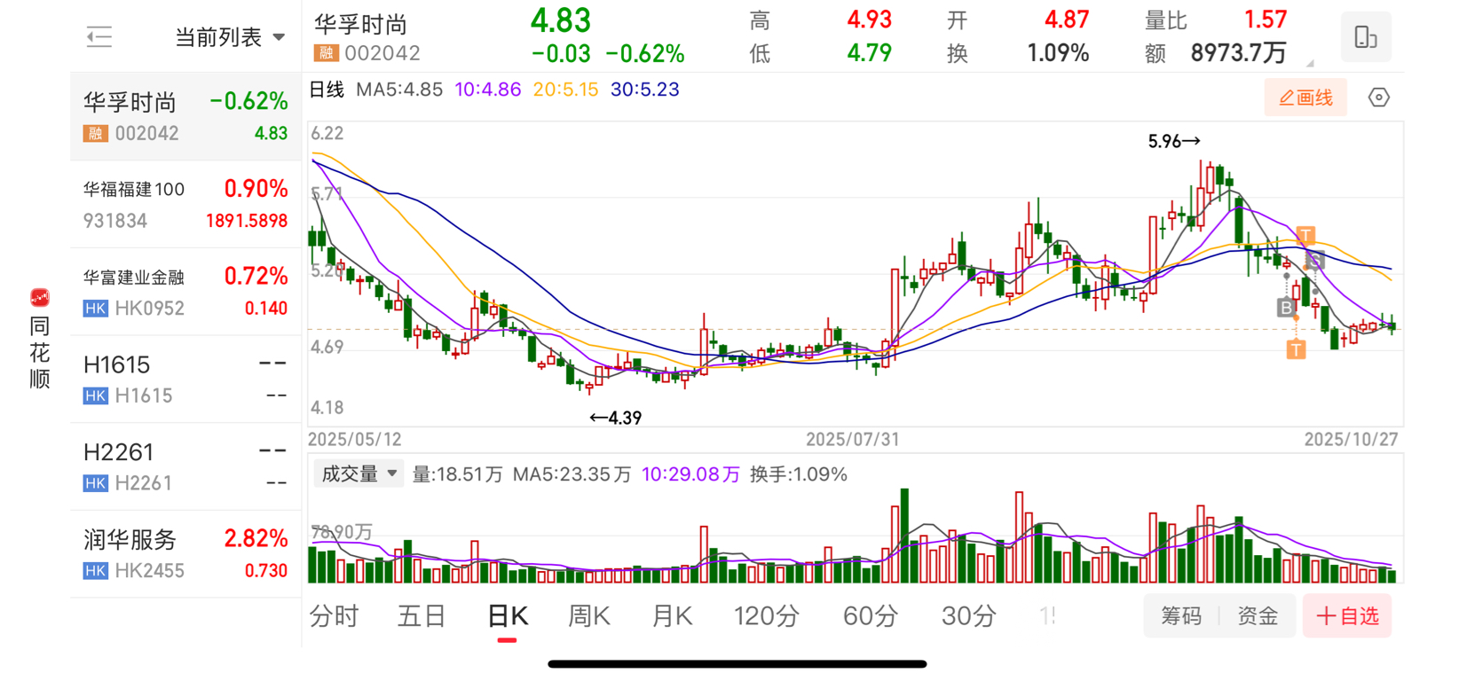This screenshot has width=1475, height=681.
Task: Switch to 分时 tab
Action: pos(334,616)
